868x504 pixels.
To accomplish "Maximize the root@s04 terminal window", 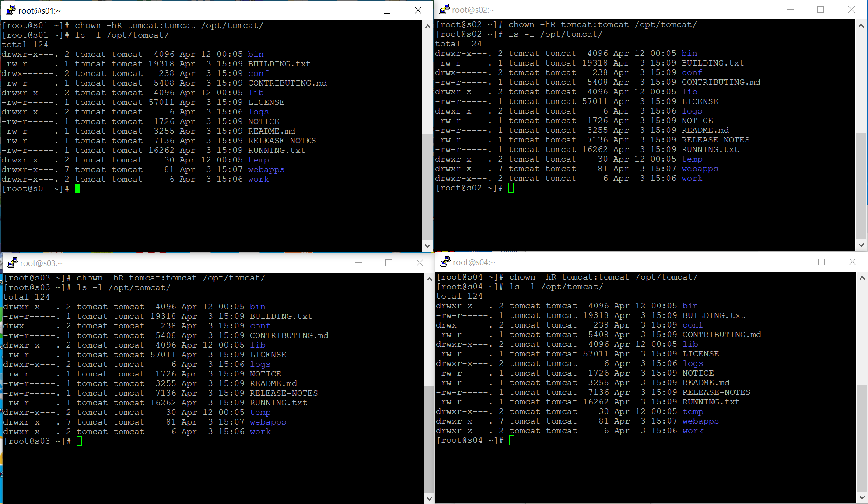I will [821, 262].
